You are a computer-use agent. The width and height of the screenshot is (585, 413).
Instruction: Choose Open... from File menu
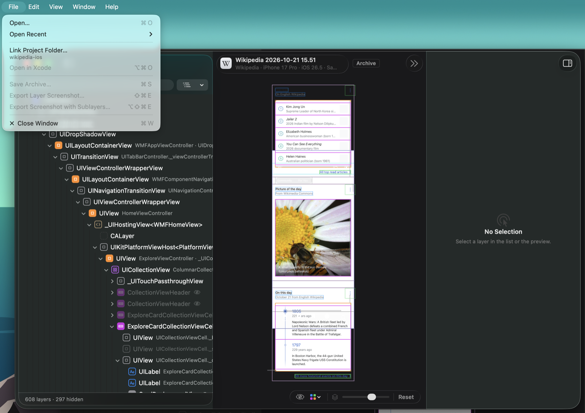tap(81, 23)
